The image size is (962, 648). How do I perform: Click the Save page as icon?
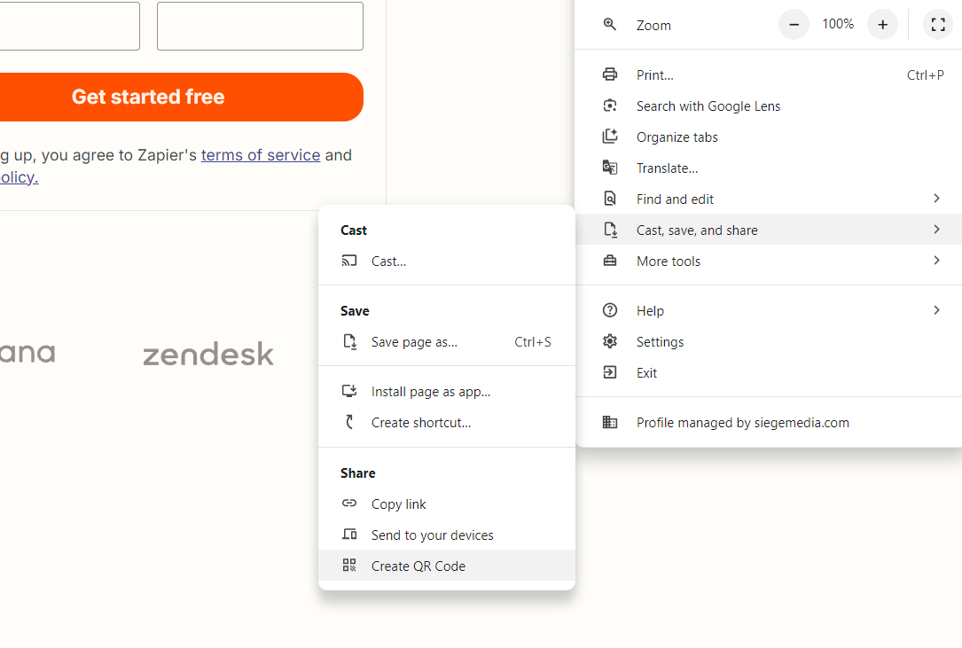click(349, 341)
